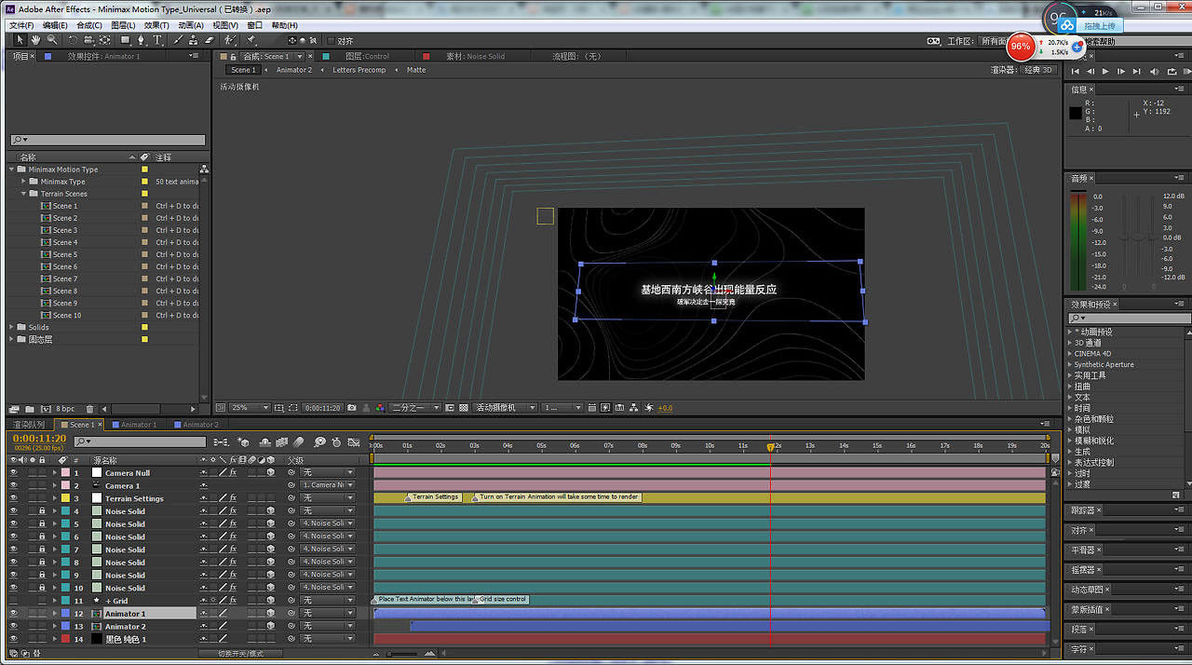The image size is (1192, 665).
Task: Step to next frame in Preview panel
Action: pos(1121,71)
